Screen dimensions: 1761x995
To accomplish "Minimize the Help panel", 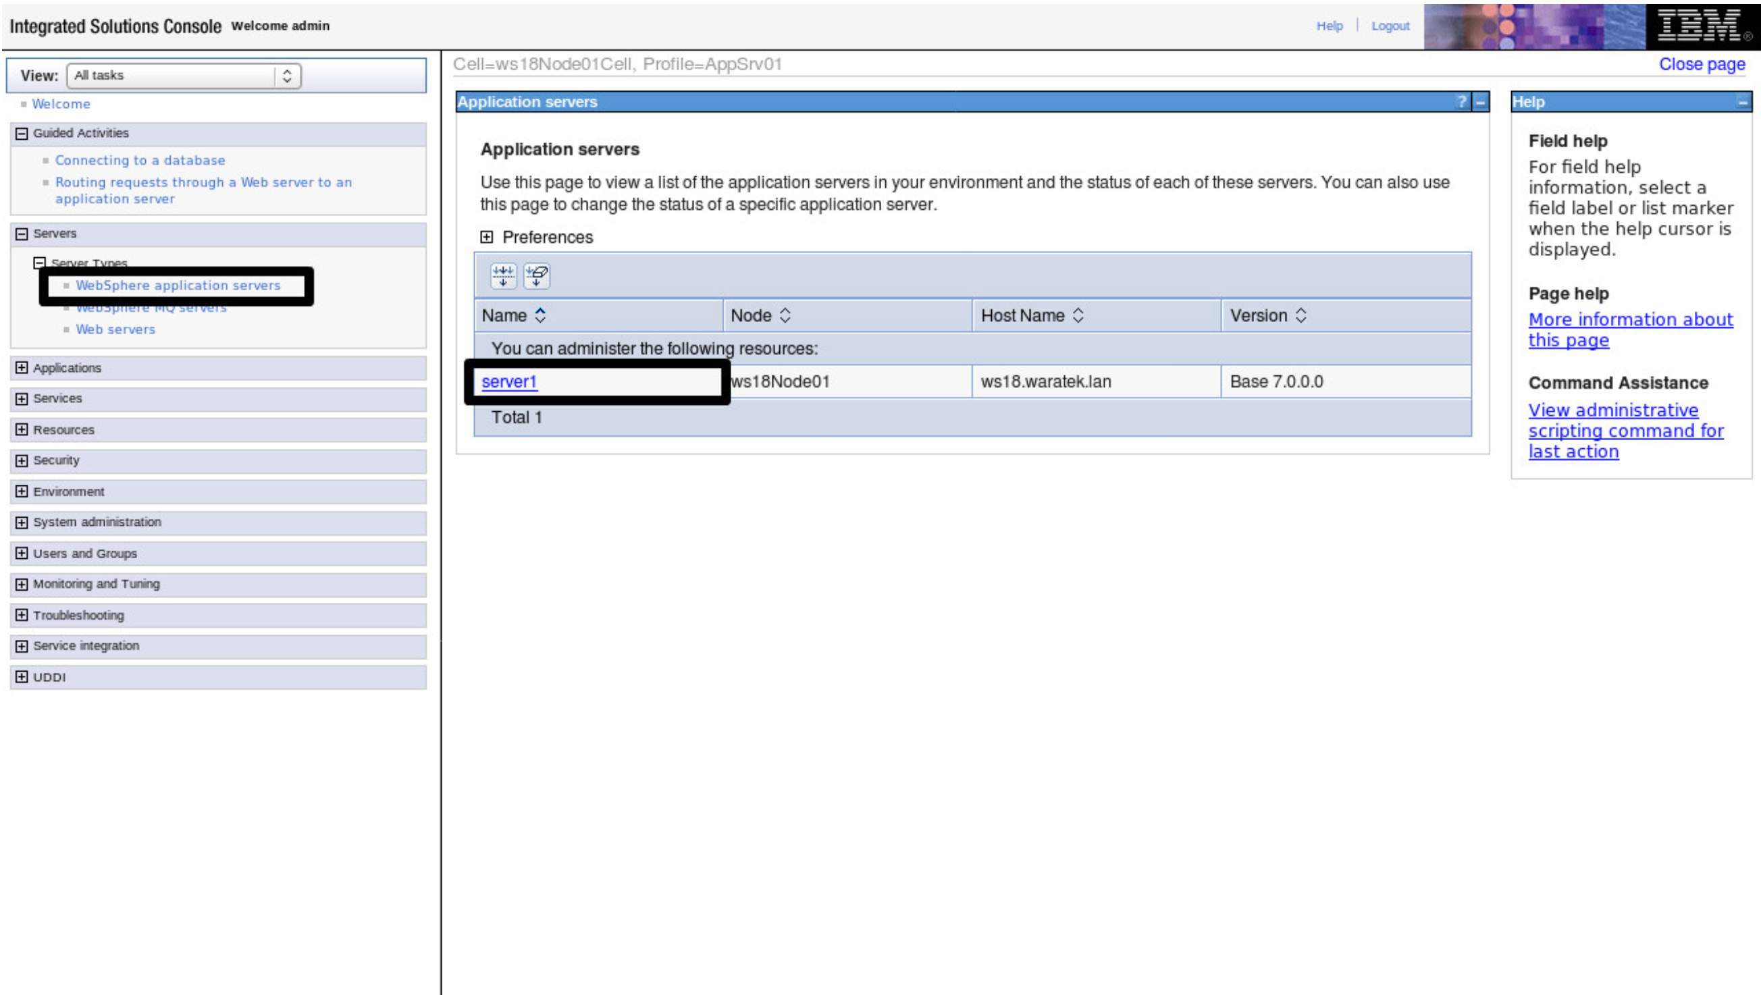I will [x=1743, y=103].
